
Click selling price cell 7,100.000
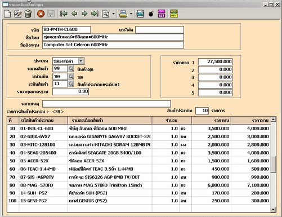(251, 185)
